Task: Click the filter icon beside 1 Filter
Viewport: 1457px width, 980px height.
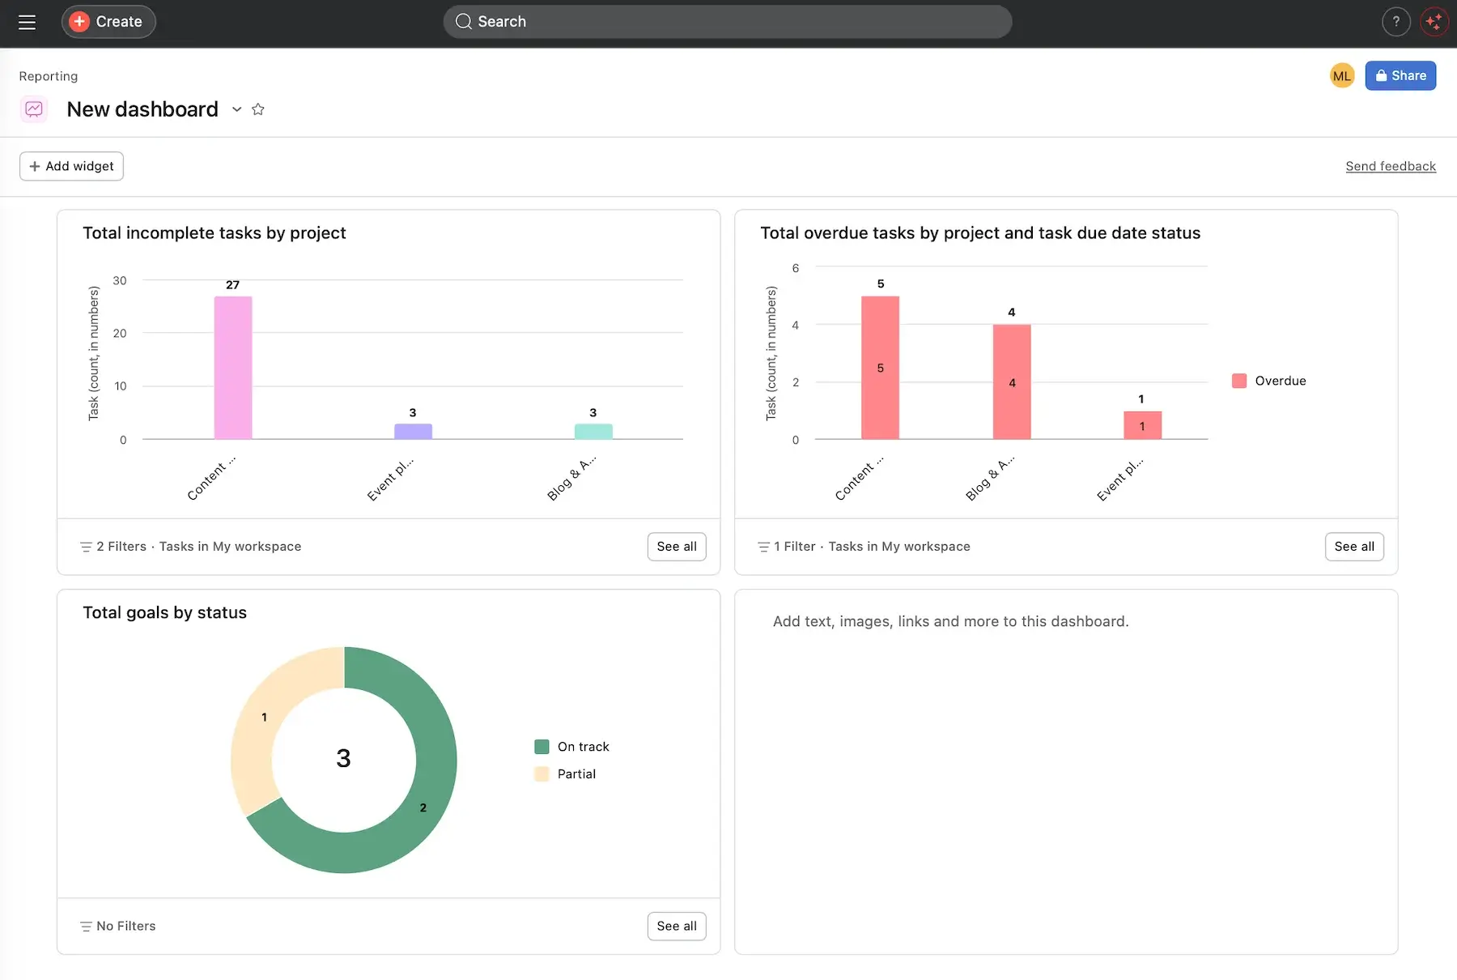Action: (x=763, y=548)
